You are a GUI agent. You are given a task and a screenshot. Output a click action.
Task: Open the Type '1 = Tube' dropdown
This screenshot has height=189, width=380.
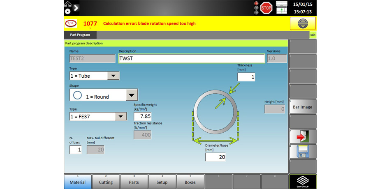pyautogui.click(x=113, y=76)
